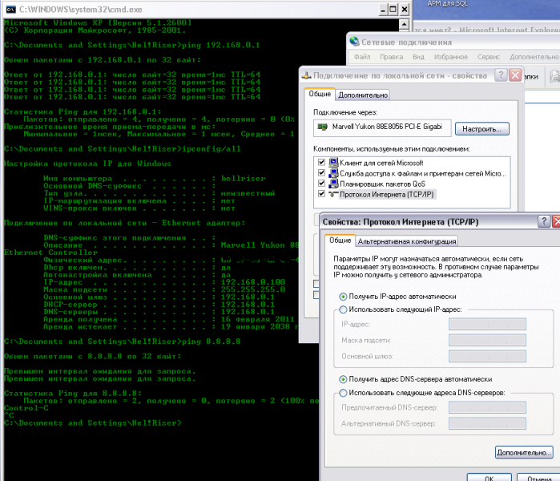Open the 'Общие' tab in connection properties
The width and height of the screenshot is (560, 481).
[x=320, y=94]
